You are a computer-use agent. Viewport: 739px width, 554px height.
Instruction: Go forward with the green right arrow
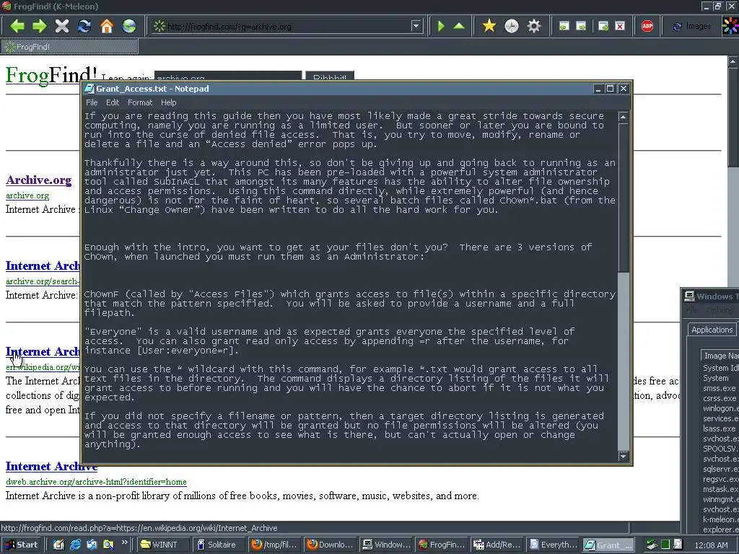(x=39, y=26)
